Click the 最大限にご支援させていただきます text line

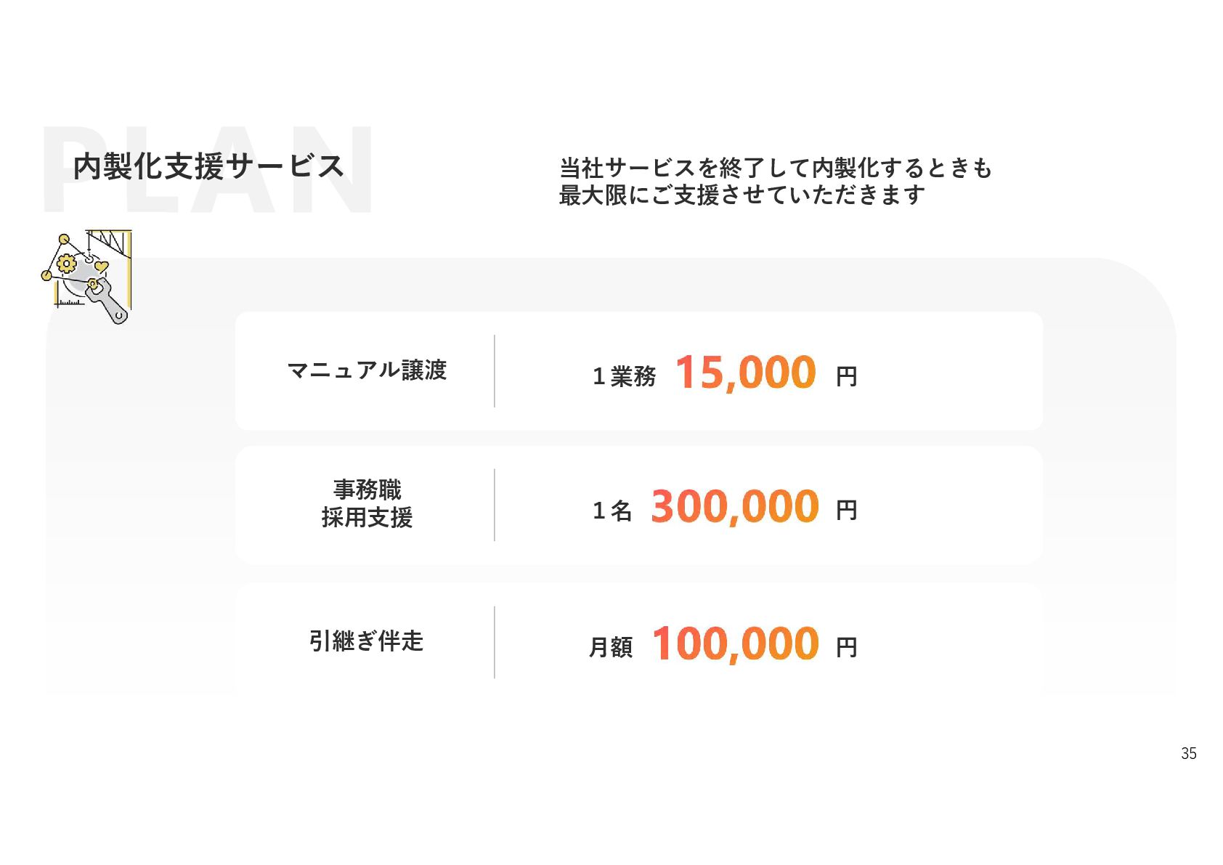(741, 195)
